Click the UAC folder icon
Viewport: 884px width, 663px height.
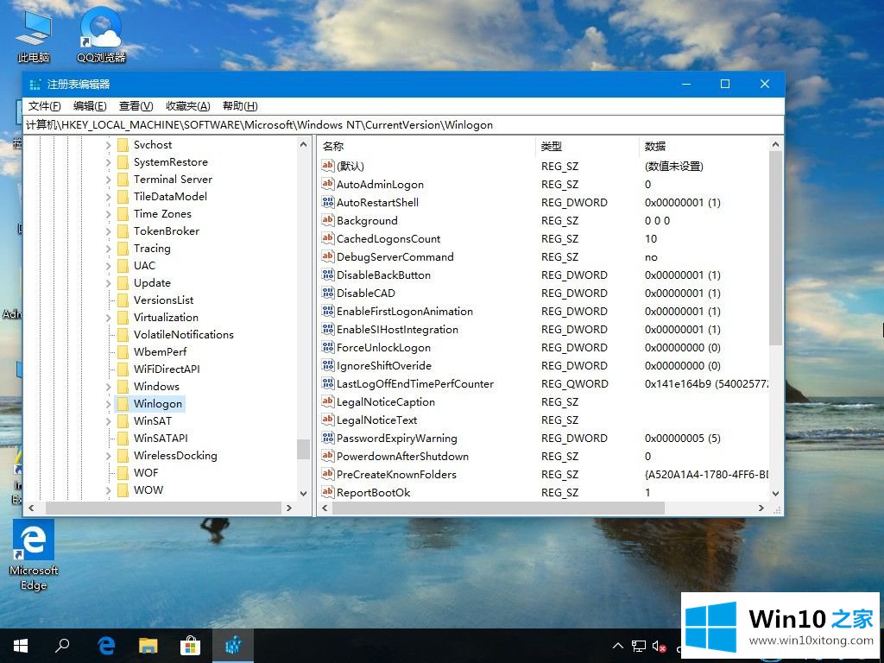pos(123,266)
